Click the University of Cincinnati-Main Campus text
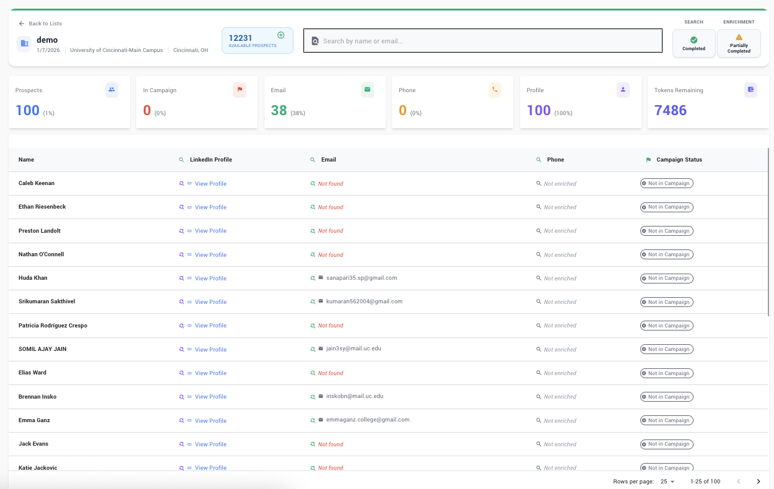Image resolution: width=774 pixels, height=489 pixels. pos(116,50)
